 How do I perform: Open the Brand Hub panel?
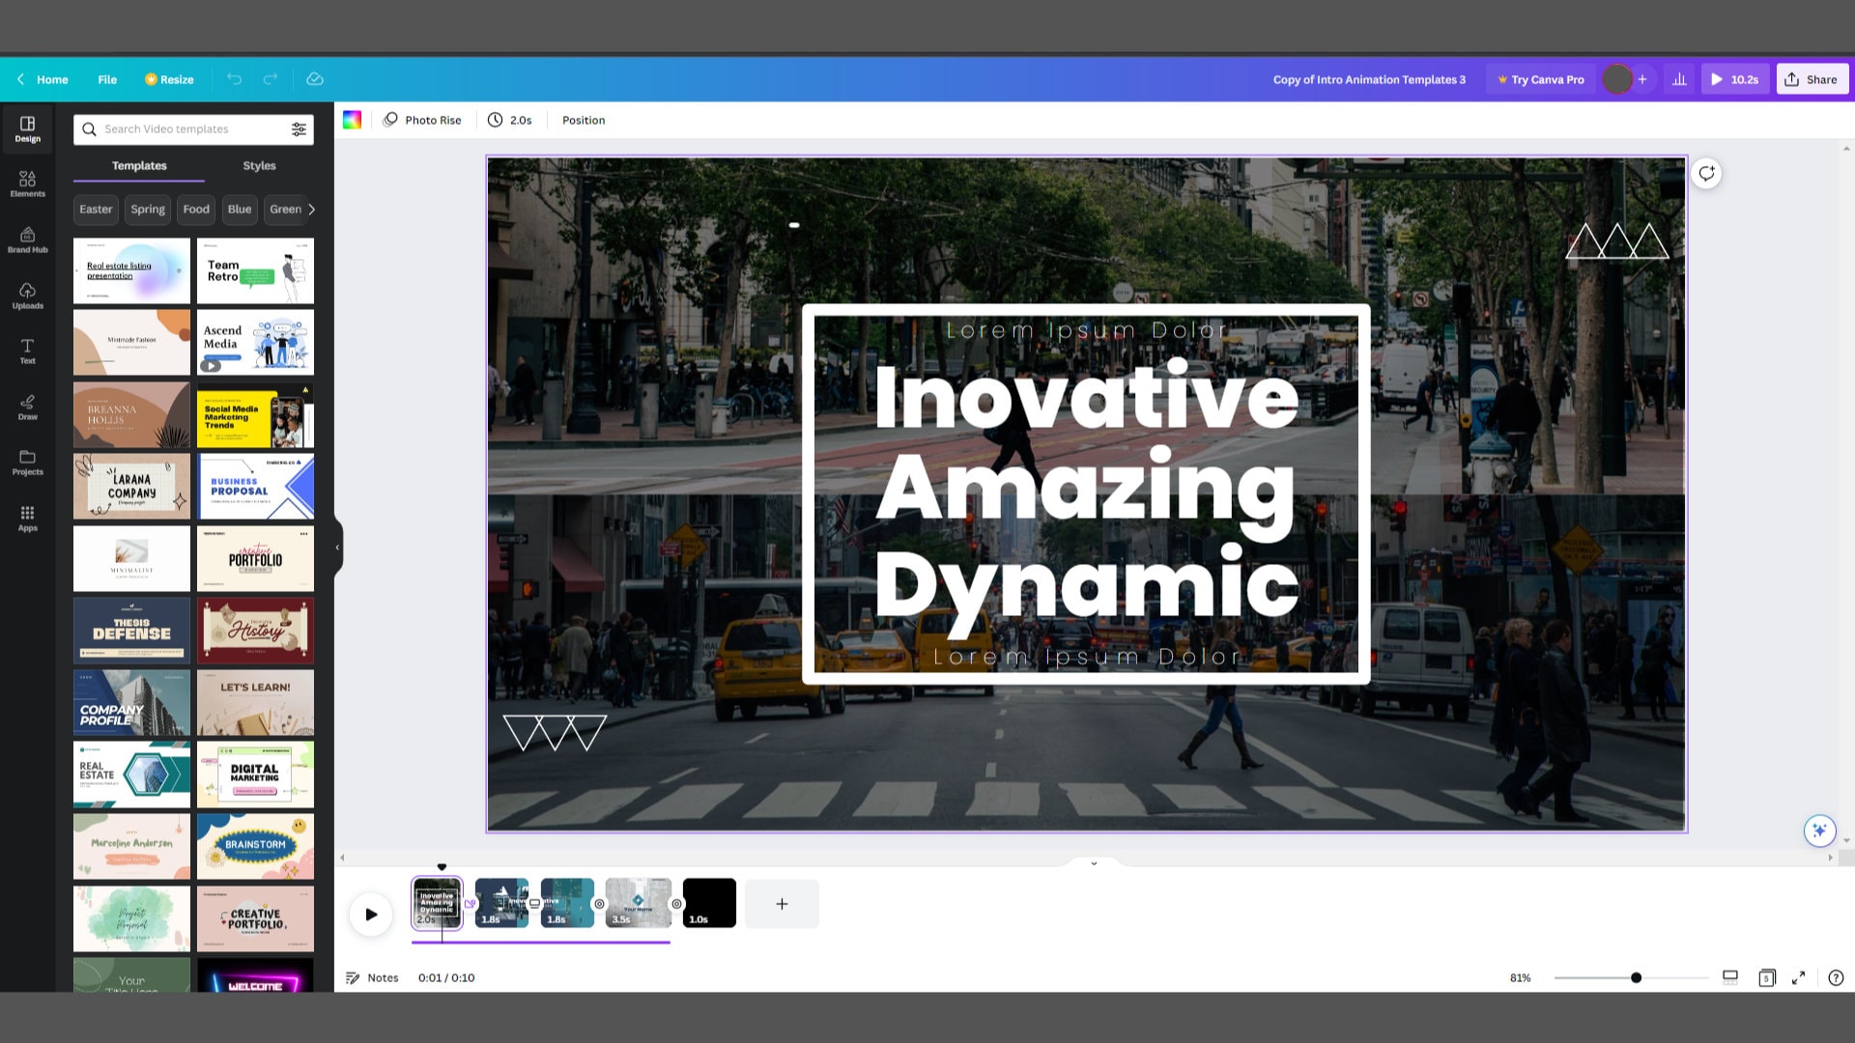click(x=27, y=240)
